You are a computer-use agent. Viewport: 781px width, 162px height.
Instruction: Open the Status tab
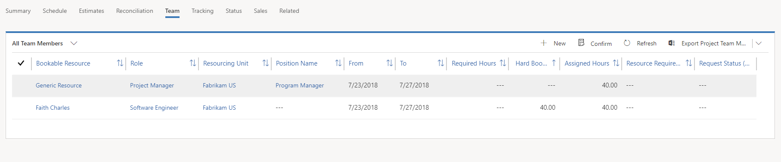click(x=234, y=11)
